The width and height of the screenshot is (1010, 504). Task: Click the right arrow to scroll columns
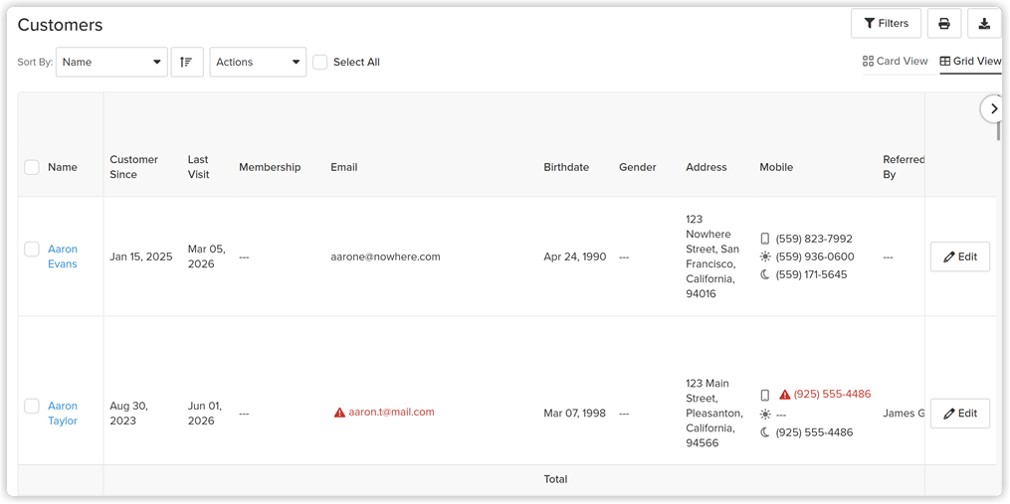tap(994, 108)
